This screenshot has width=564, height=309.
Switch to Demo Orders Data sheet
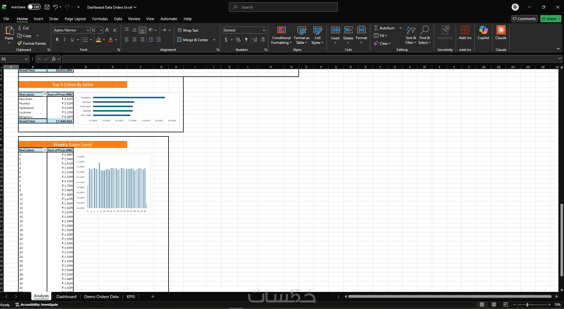pyautogui.click(x=101, y=297)
